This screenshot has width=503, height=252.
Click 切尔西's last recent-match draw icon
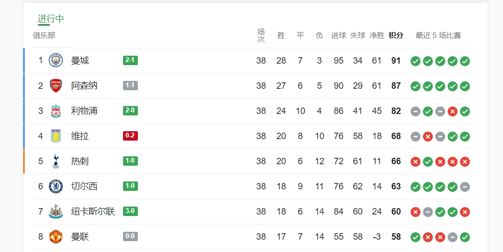[465, 187]
